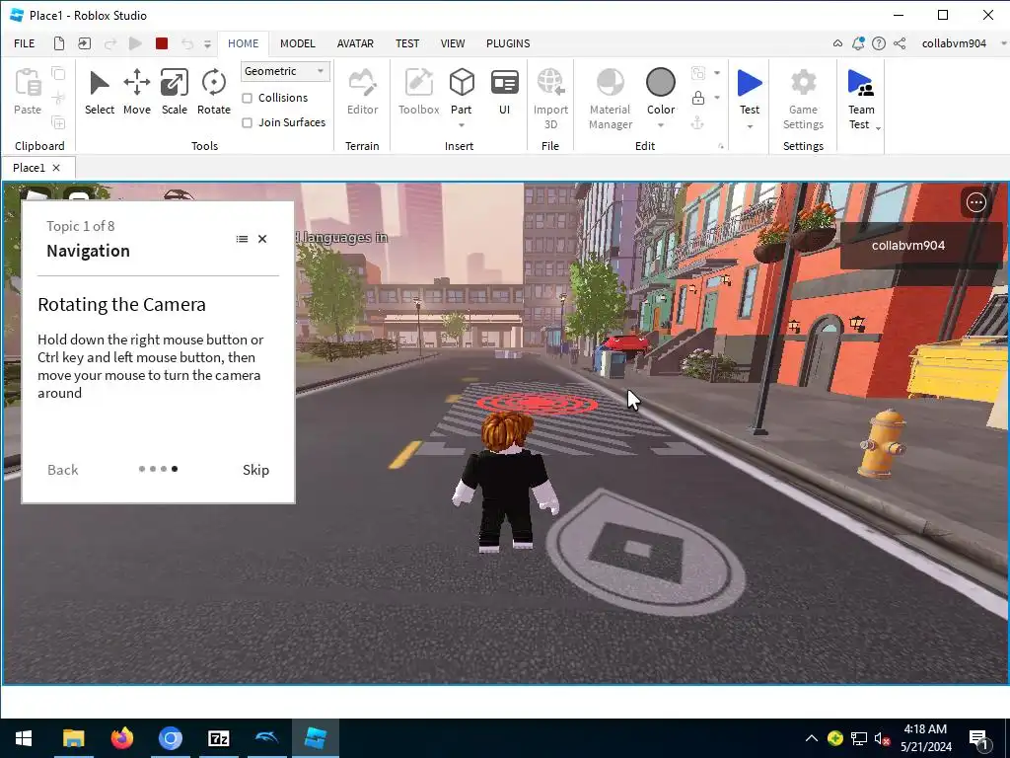
Task: Click the Anchor icon in Edit group
Action: tap(697, 122)
